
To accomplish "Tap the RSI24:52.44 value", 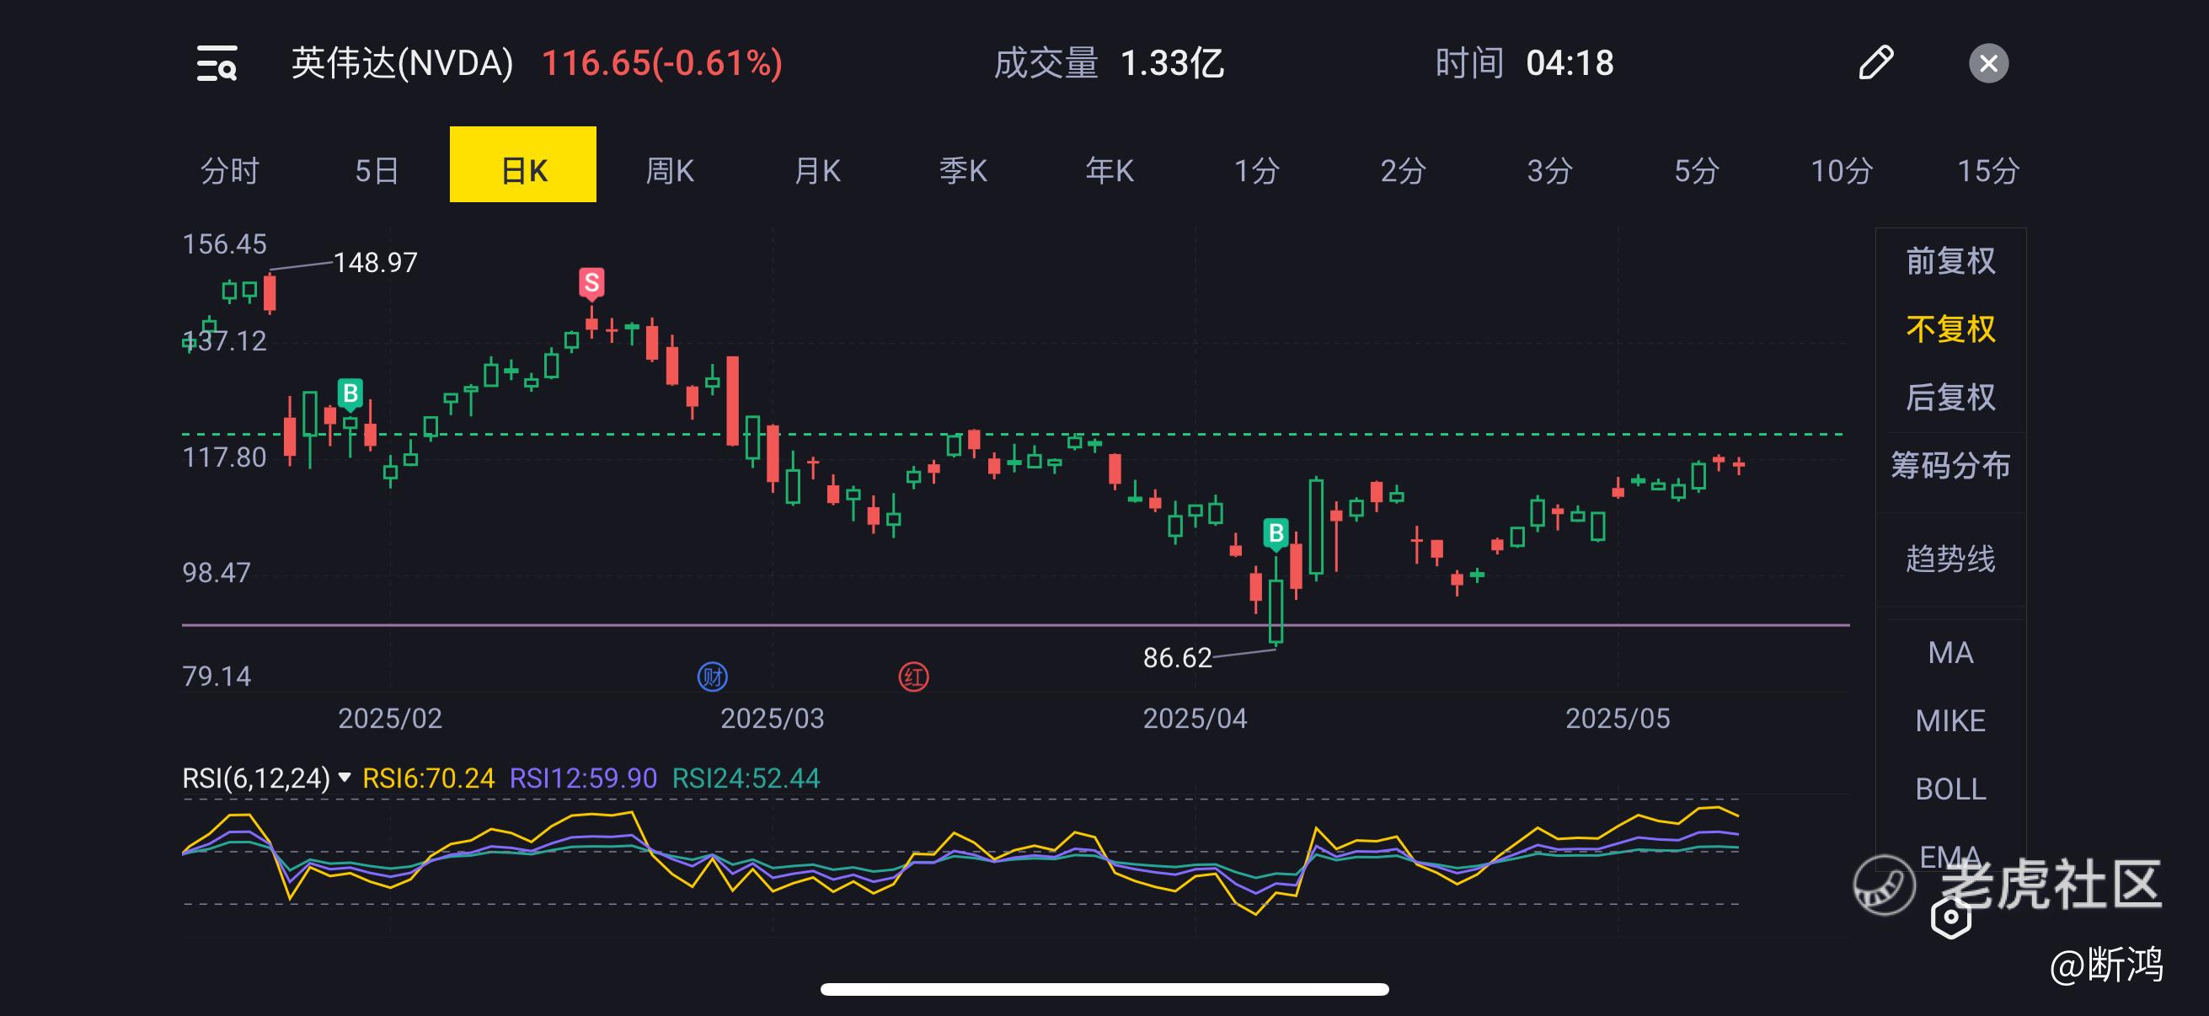I will click(746, 778).
